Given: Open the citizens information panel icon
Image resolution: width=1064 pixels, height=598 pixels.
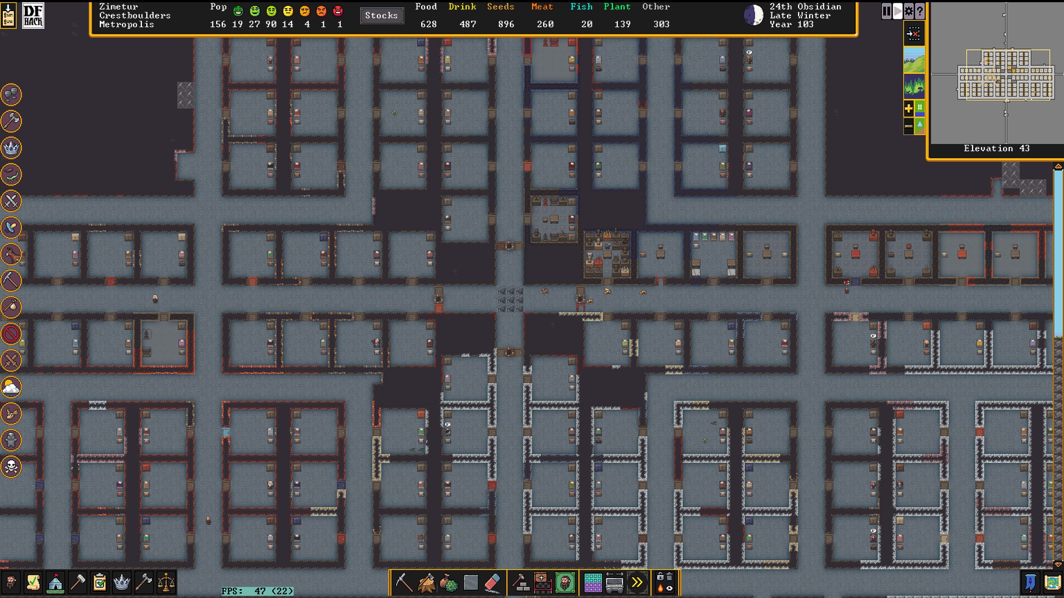Looking at the screenshot, I should (x=11, y=582).
